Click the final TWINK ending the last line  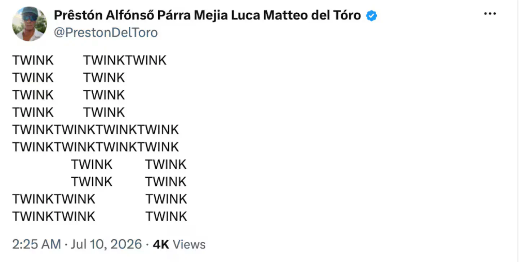click(166, 217)
